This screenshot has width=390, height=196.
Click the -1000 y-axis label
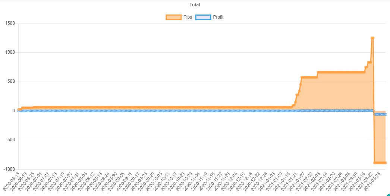tap(9, 169)
